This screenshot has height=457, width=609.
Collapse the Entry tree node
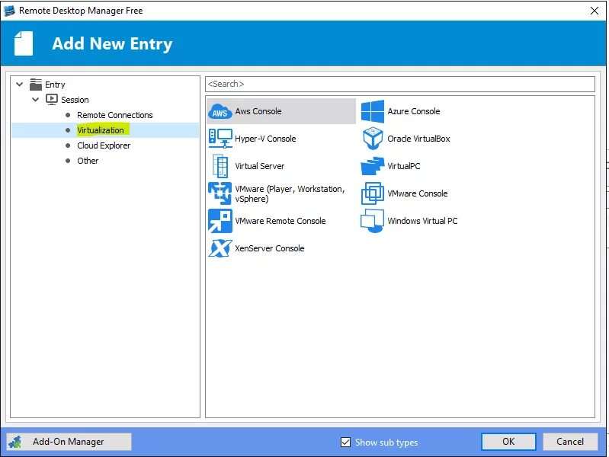(19, 85)
